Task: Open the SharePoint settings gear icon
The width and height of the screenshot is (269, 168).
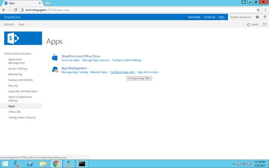Action: coord(257,17)
